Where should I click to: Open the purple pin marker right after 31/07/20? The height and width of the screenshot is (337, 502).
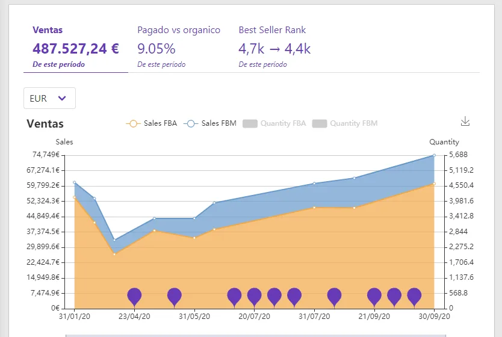(x=334, y=297)
